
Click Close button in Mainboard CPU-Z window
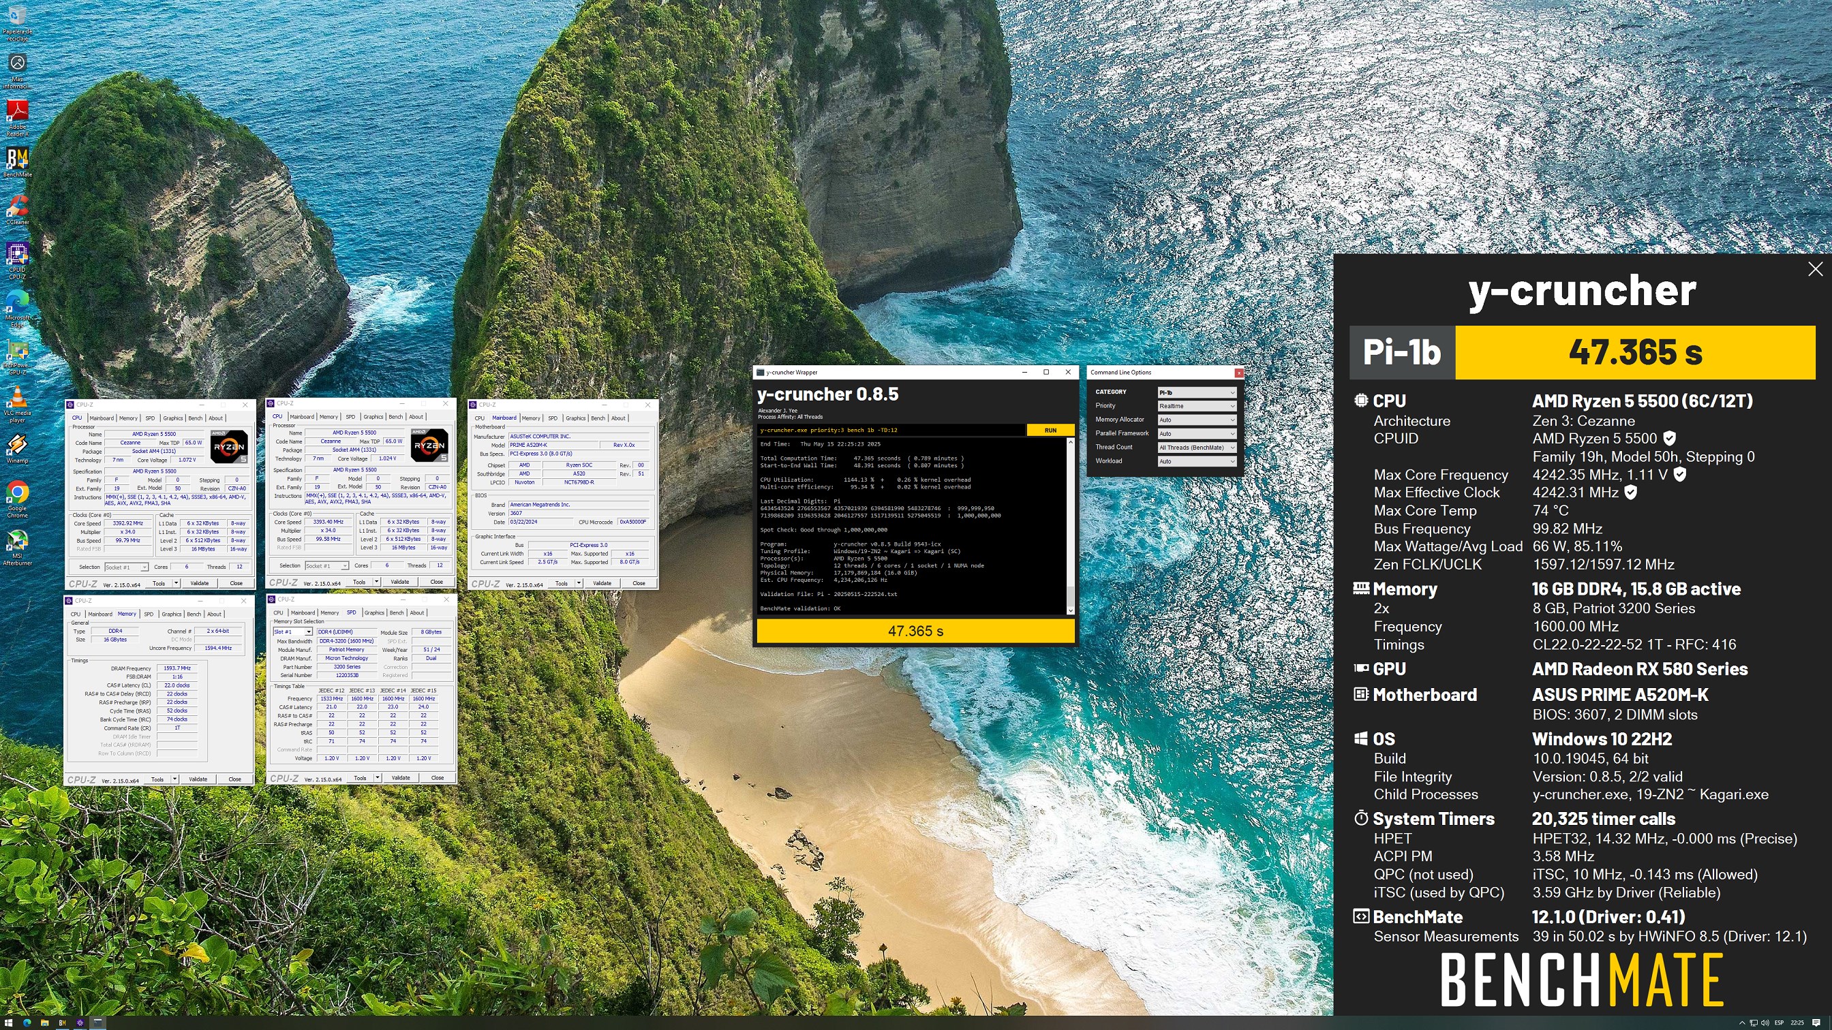pos(639,583)
